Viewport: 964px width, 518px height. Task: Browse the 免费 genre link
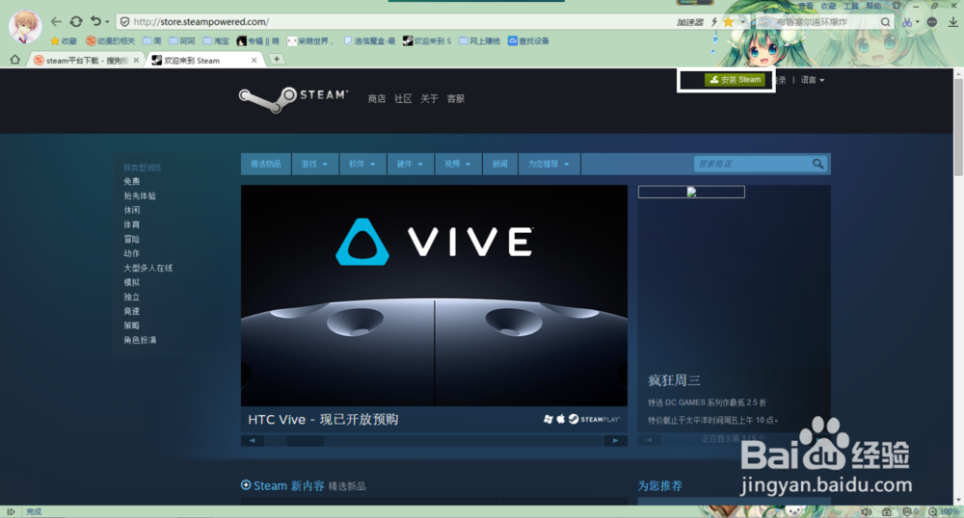pyautogui.click(x=131, y=181)
